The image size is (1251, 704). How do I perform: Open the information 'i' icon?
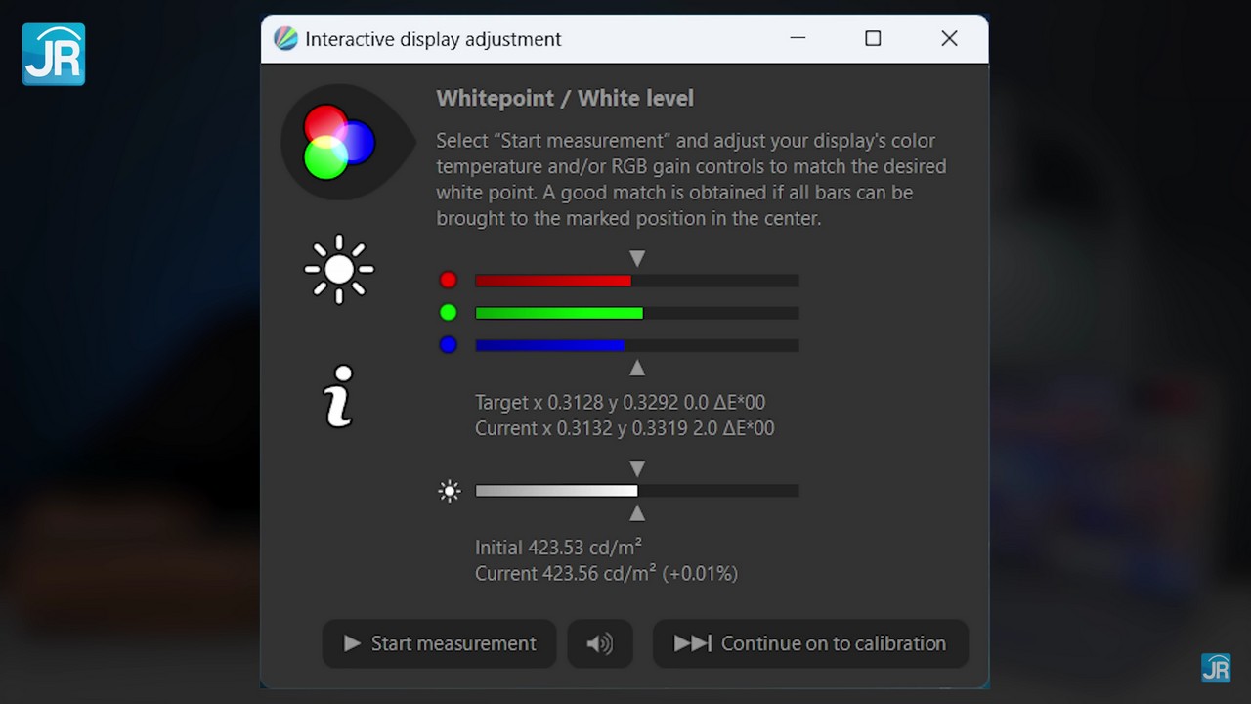[x=338, y=396]
